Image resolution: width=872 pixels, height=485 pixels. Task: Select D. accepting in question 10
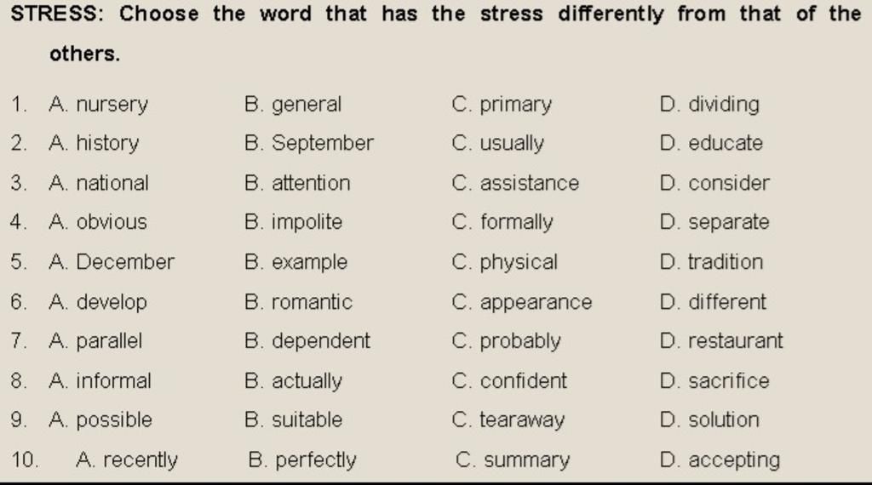pyautogui.click(x=720, y=460)
